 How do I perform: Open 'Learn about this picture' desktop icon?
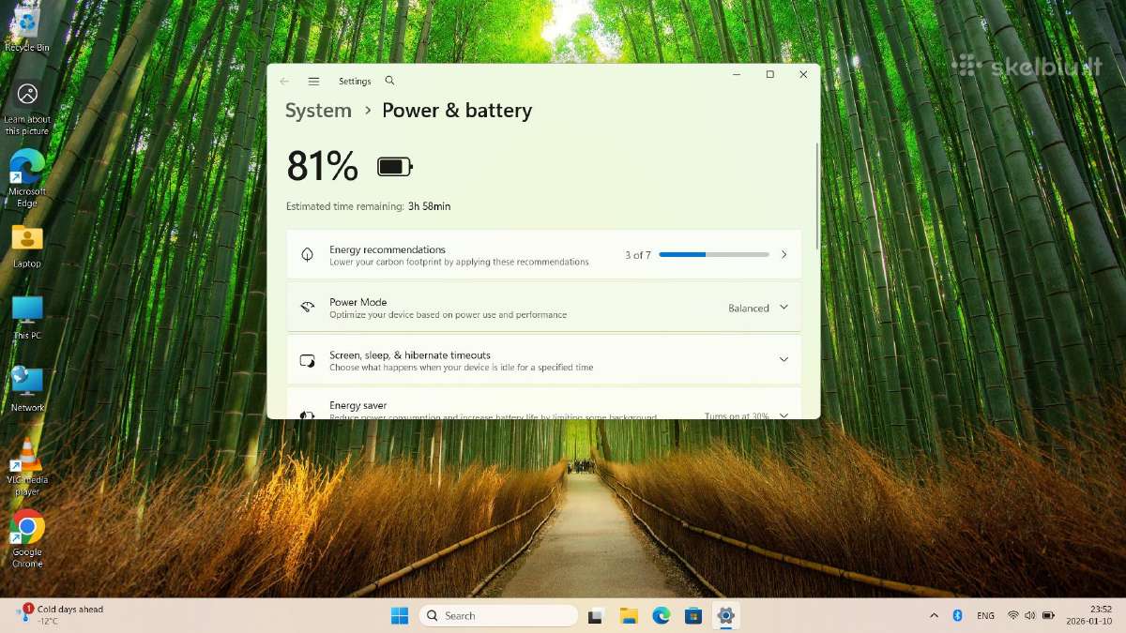tap(27, 108)
